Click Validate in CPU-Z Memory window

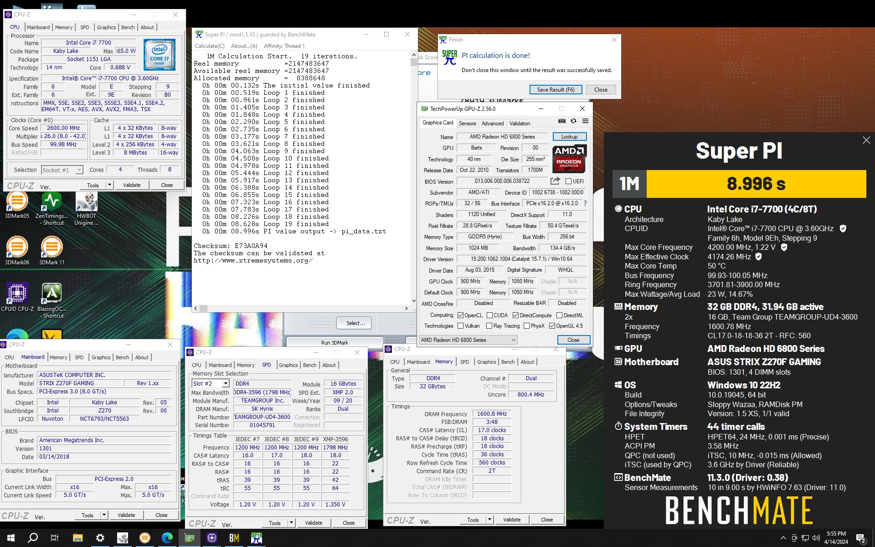point(511,520)
